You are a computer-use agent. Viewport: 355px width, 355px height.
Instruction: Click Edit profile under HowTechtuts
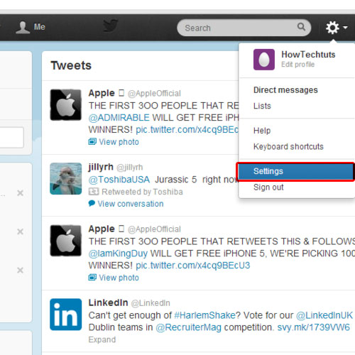[297, 65]
